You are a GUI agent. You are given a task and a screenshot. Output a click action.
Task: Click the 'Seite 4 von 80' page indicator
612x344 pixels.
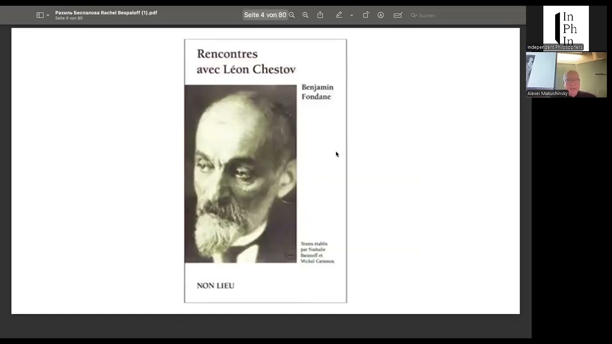pos(265,15)
